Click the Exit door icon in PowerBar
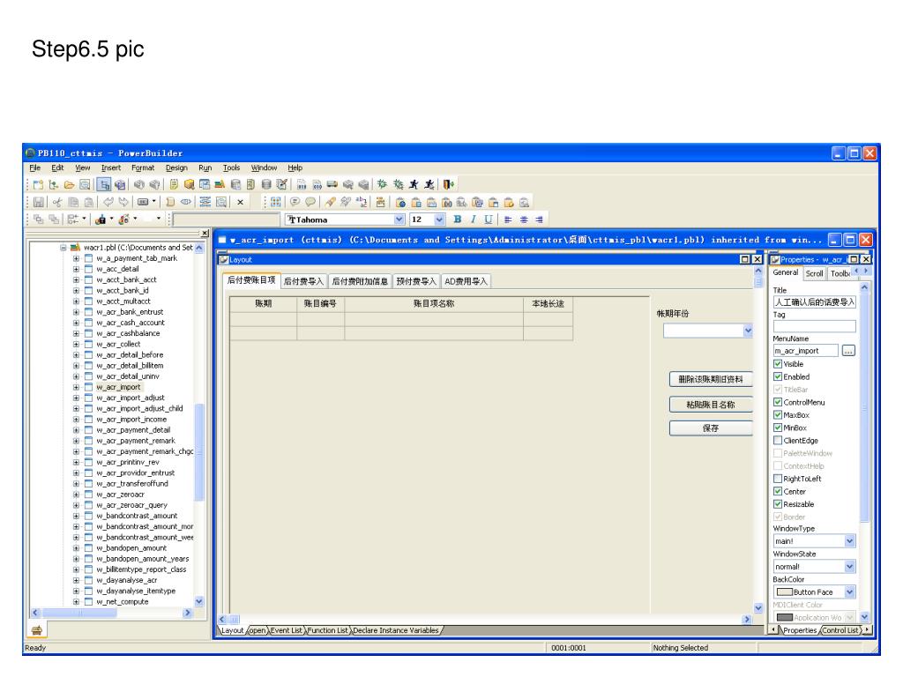 tap(449, 184)
